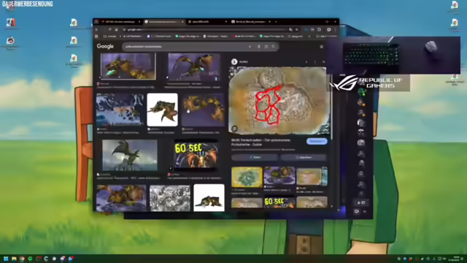
Task: Open the browser extensions icon
Action: pyautogui.click(x=319, y=29)
